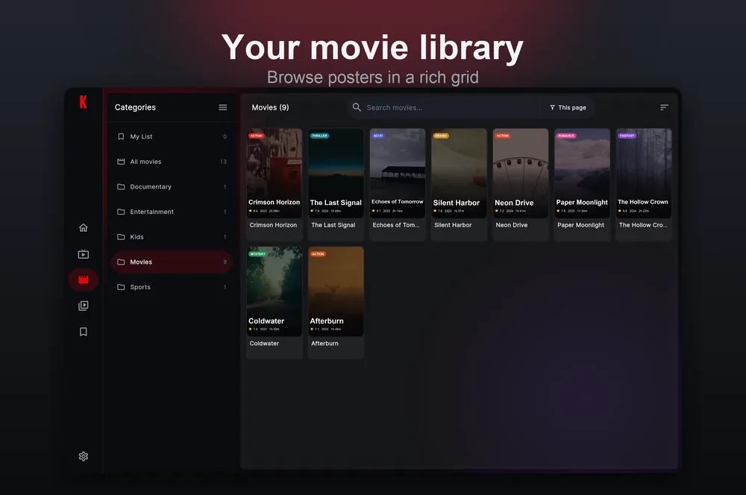
Task: Click the filter funnel icon
Action: (552, 107)
